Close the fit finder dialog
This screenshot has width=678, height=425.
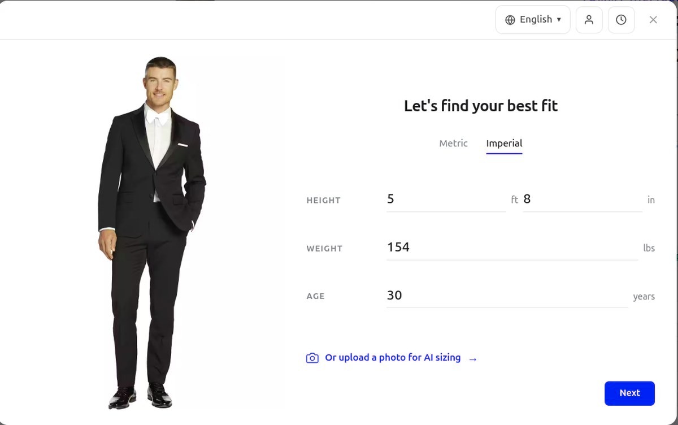coord(653,19)
